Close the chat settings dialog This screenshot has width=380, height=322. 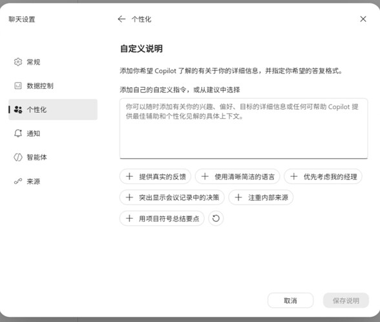coord(363,19)
